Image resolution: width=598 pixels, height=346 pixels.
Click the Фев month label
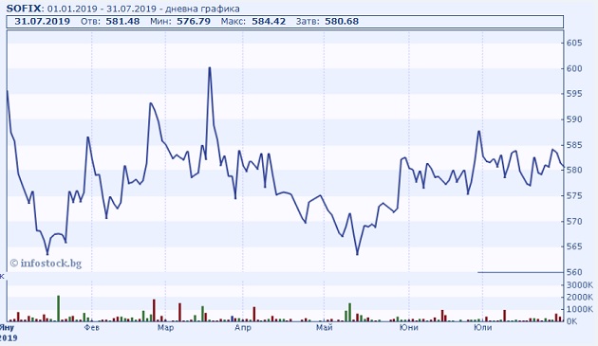click(92, 327)
